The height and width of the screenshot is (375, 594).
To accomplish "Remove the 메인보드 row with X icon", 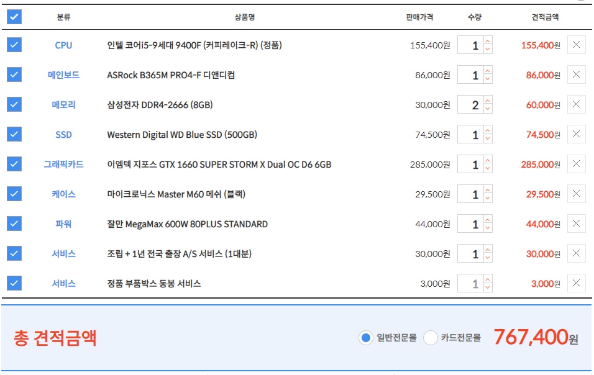I will [x=576, y=75].
